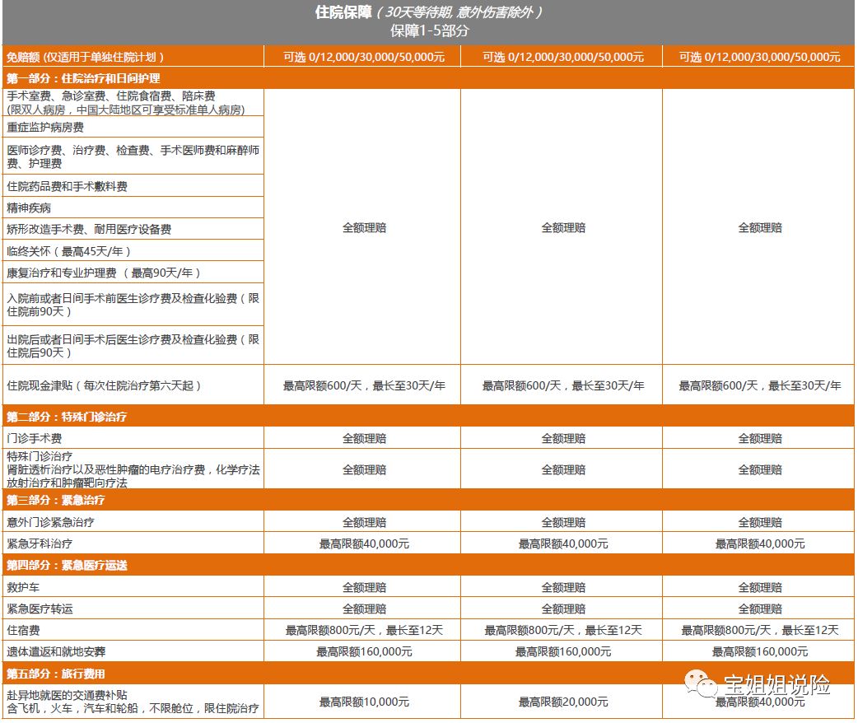Select the 保障1-5部分 subtitle
Viewport: 858px width, 723px height.
tap(429, 30)
